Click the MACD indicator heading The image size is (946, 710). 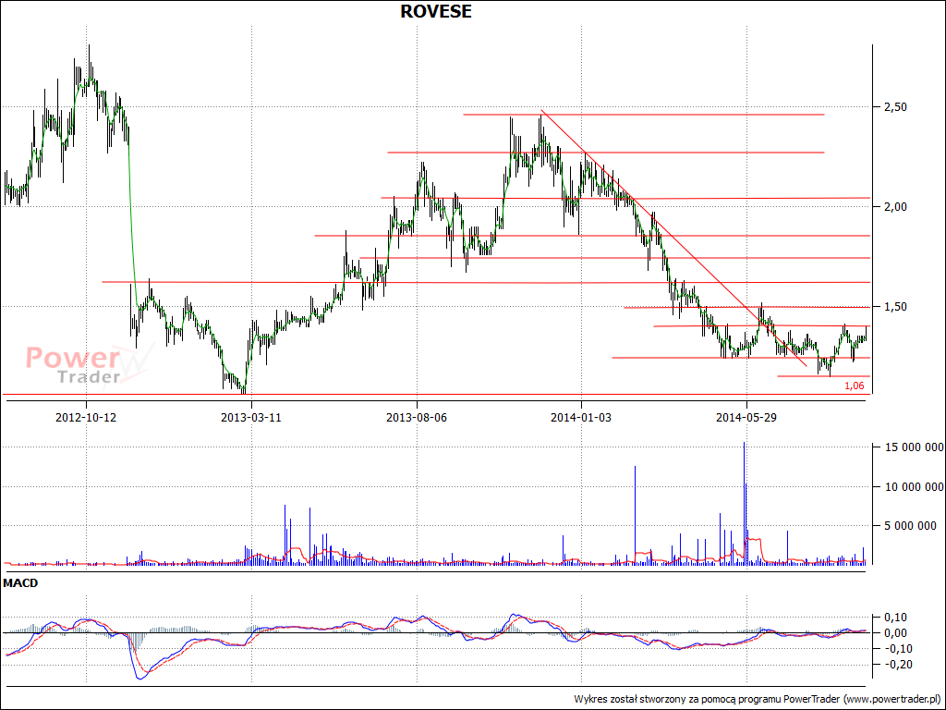click(x=20, y=583)
